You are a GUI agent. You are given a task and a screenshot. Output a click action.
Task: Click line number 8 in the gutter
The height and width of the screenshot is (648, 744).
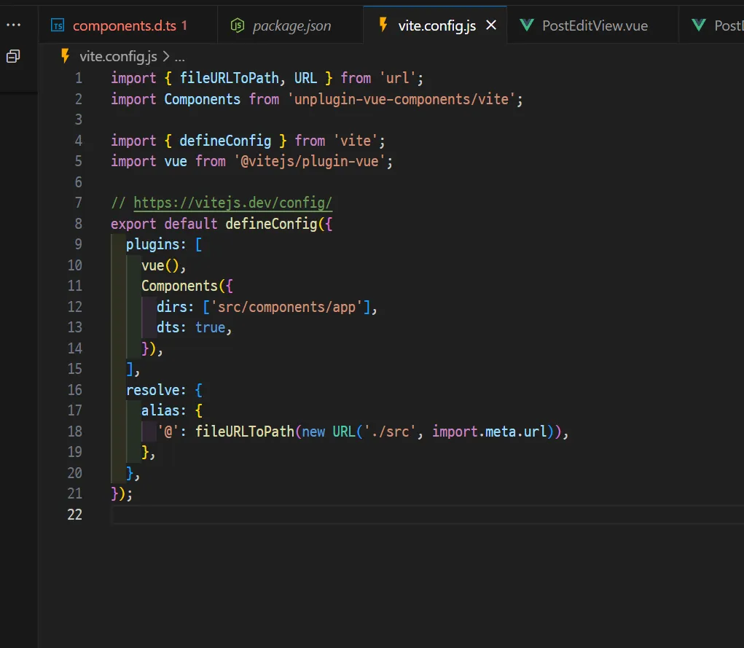(x=78, y=224)
